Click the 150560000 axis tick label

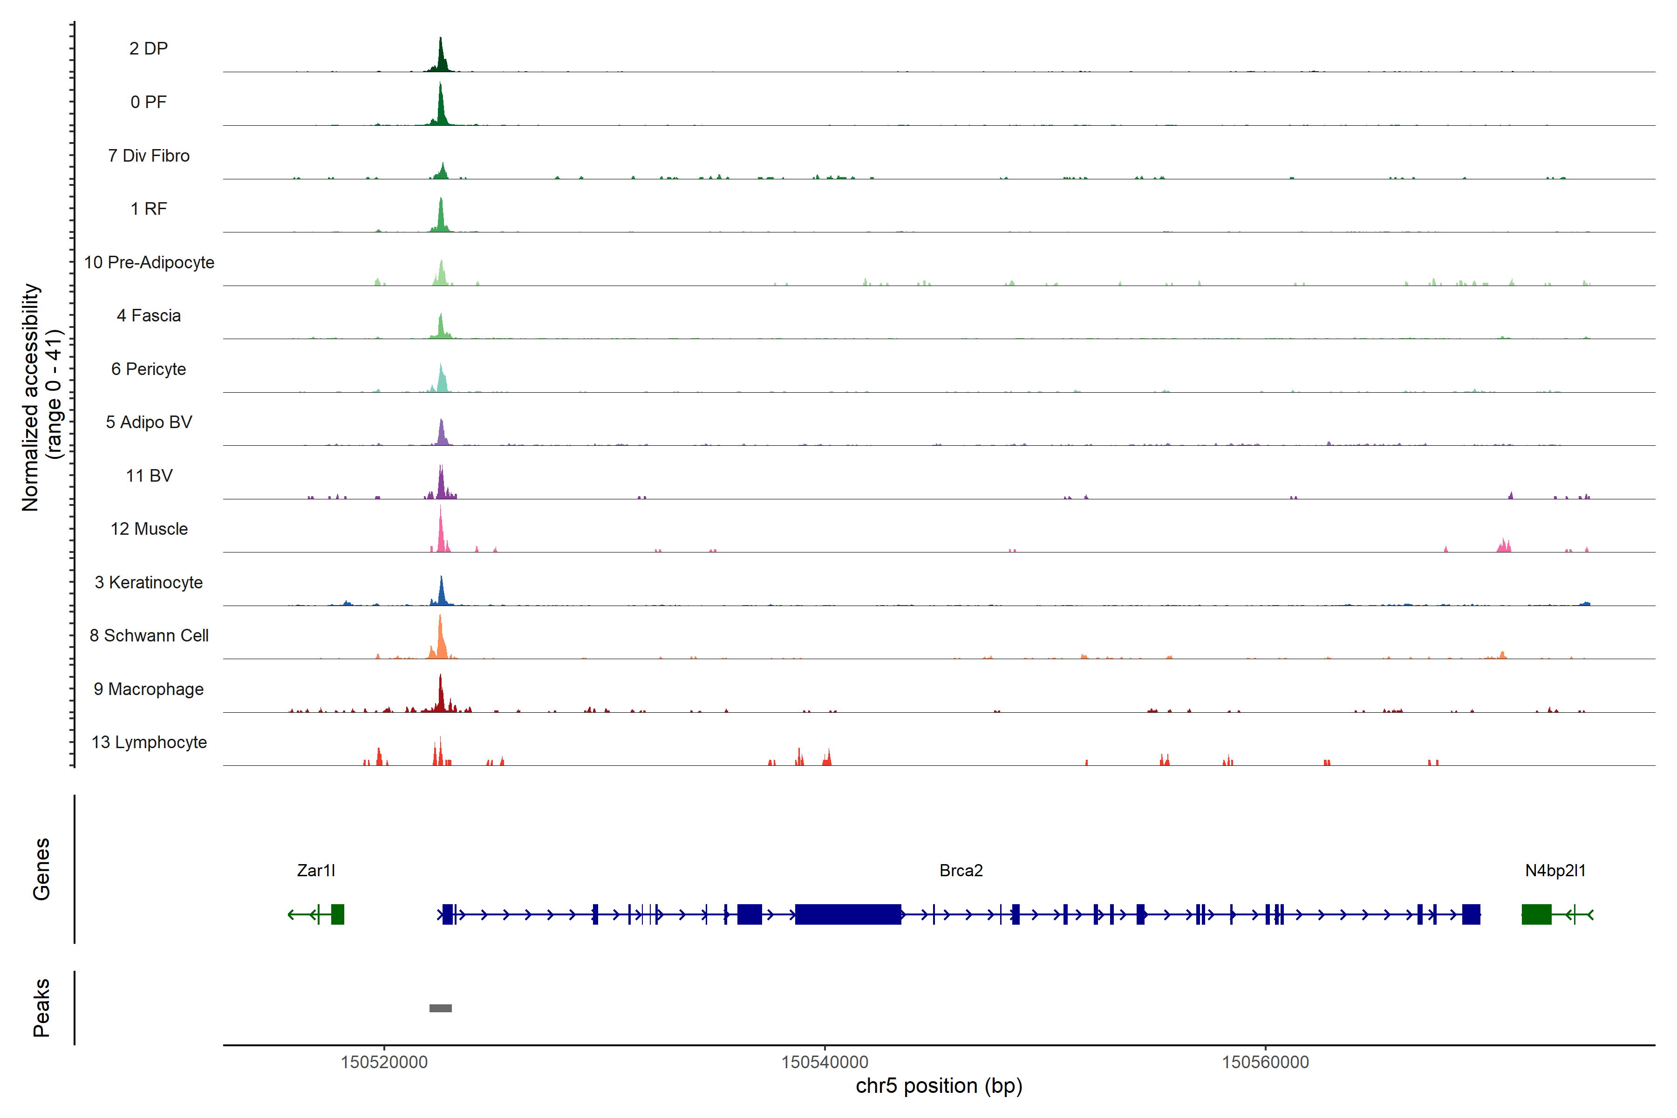pyautogui.click(x=1265, y=1062)
